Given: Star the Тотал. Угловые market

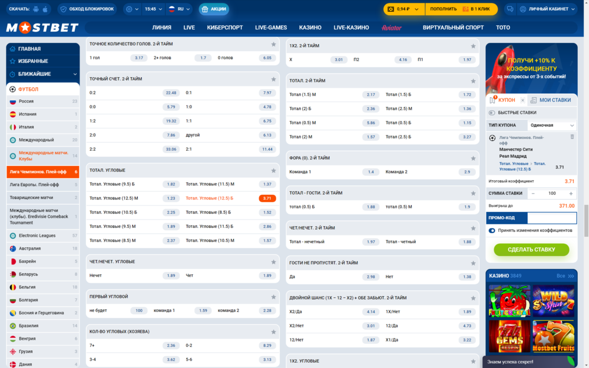Looking at the screenshot, I should click(273, 171).
